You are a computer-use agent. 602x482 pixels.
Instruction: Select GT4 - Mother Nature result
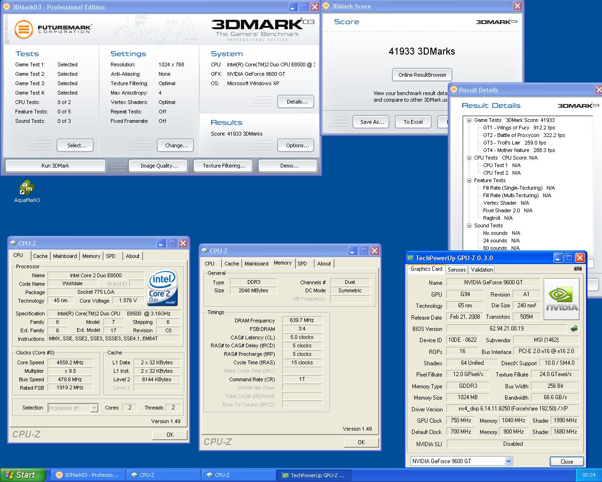tap(519, 150)
